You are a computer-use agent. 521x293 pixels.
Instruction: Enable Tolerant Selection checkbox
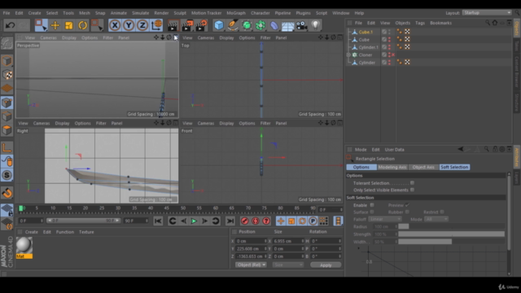coord(412,182)
